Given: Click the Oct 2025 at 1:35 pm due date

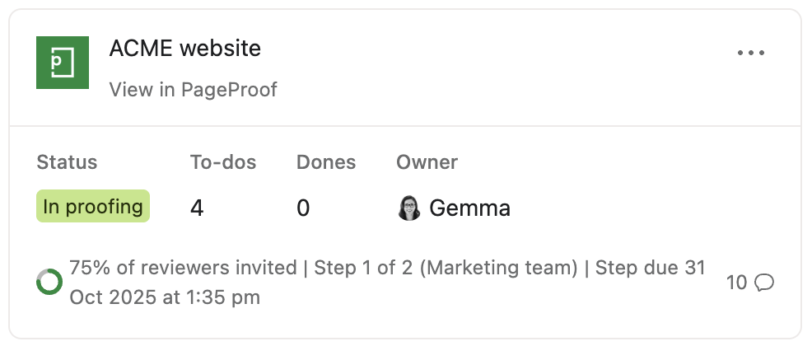Looking at the screenshot, I should tap(165, 297).
